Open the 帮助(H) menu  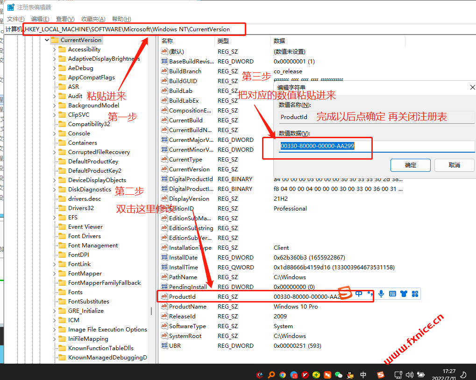pos(122,19)
